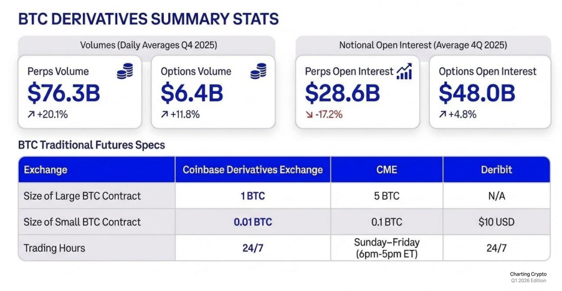
Task: Click the 1 BTC large contract cell
Action: 252,196
